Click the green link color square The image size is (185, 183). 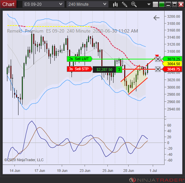point(162,4)
